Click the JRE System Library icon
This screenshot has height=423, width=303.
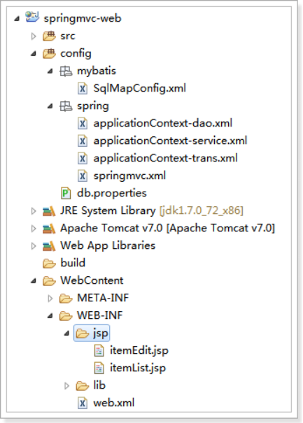tap(49, 211)
